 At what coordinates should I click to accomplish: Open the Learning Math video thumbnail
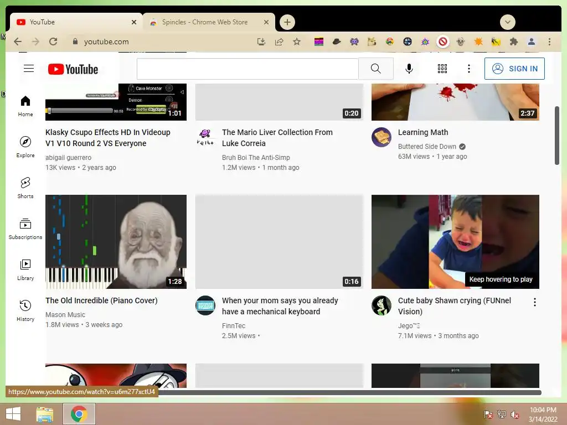point(455,102)
